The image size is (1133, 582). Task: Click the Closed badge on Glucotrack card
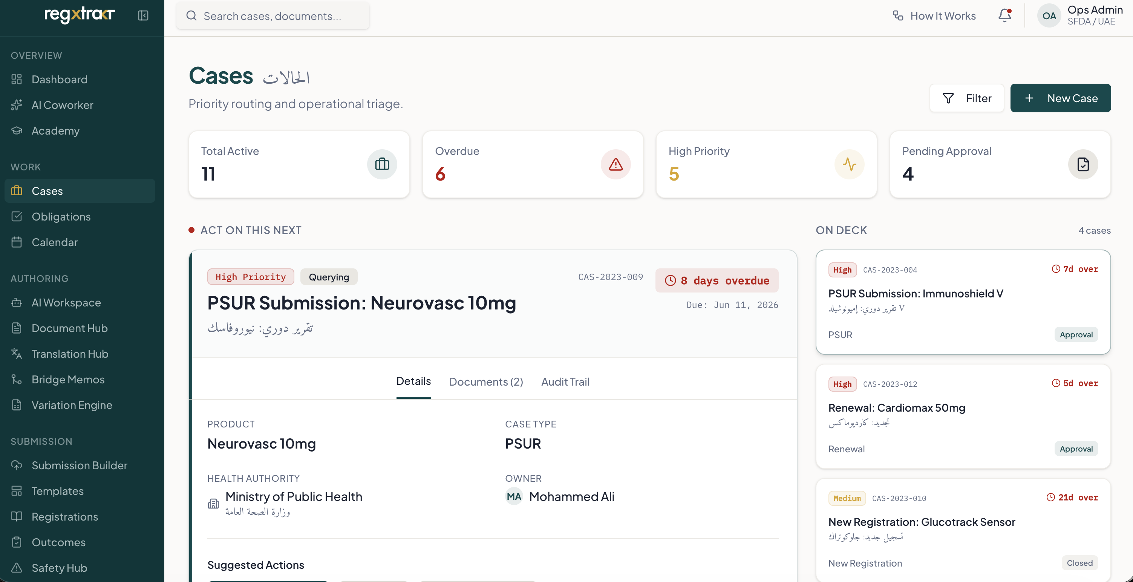1080,563
